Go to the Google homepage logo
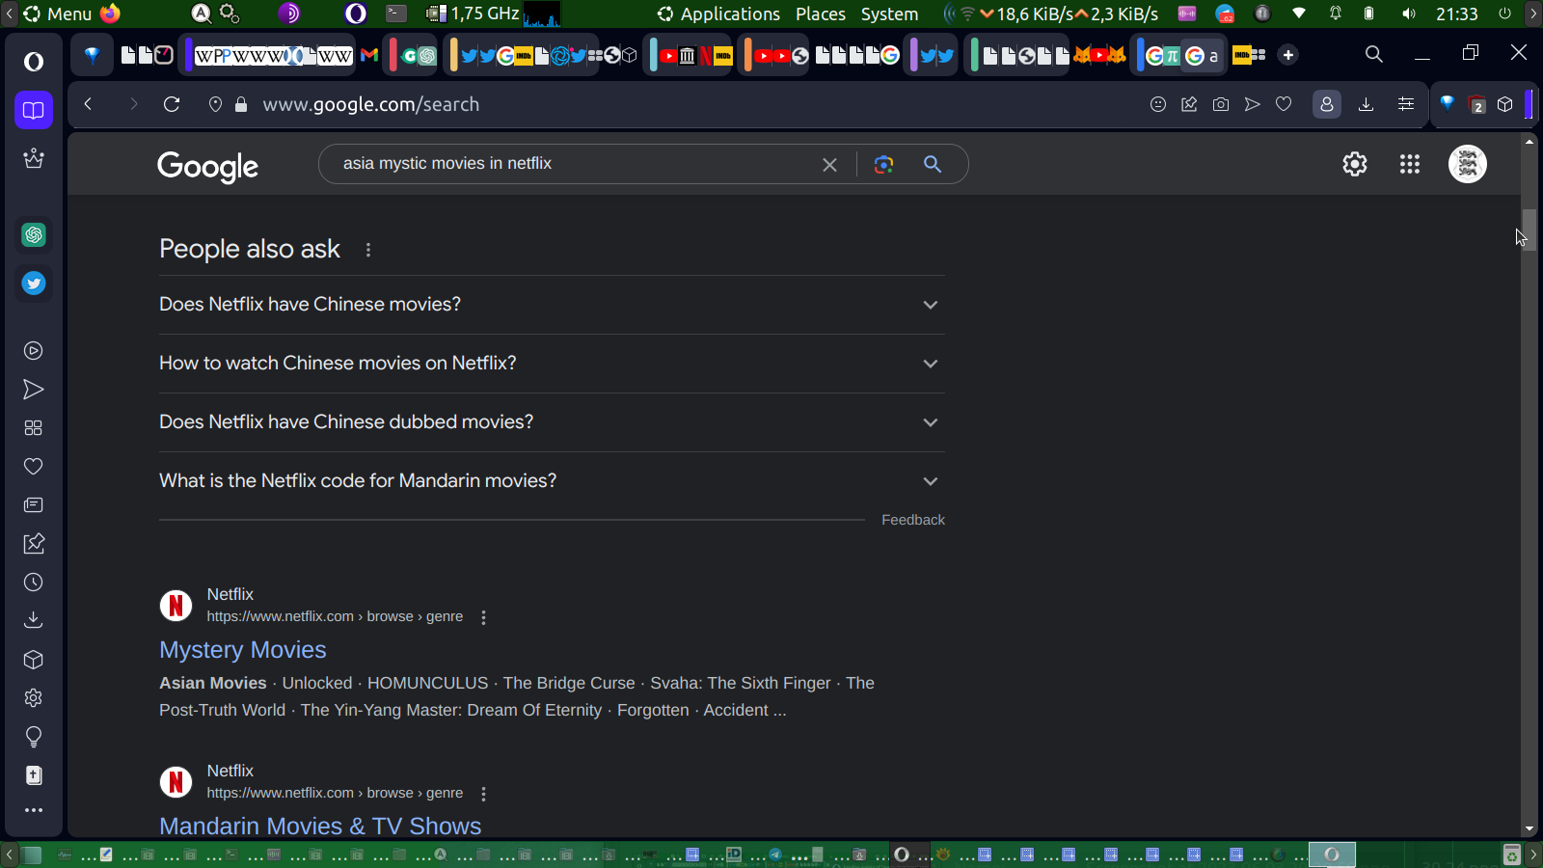The height and width of the screenshot is (868, 1543). point(208,166)
